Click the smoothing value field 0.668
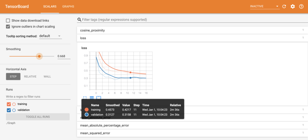The width and height of the screenshot is (308, 140). 64,56
